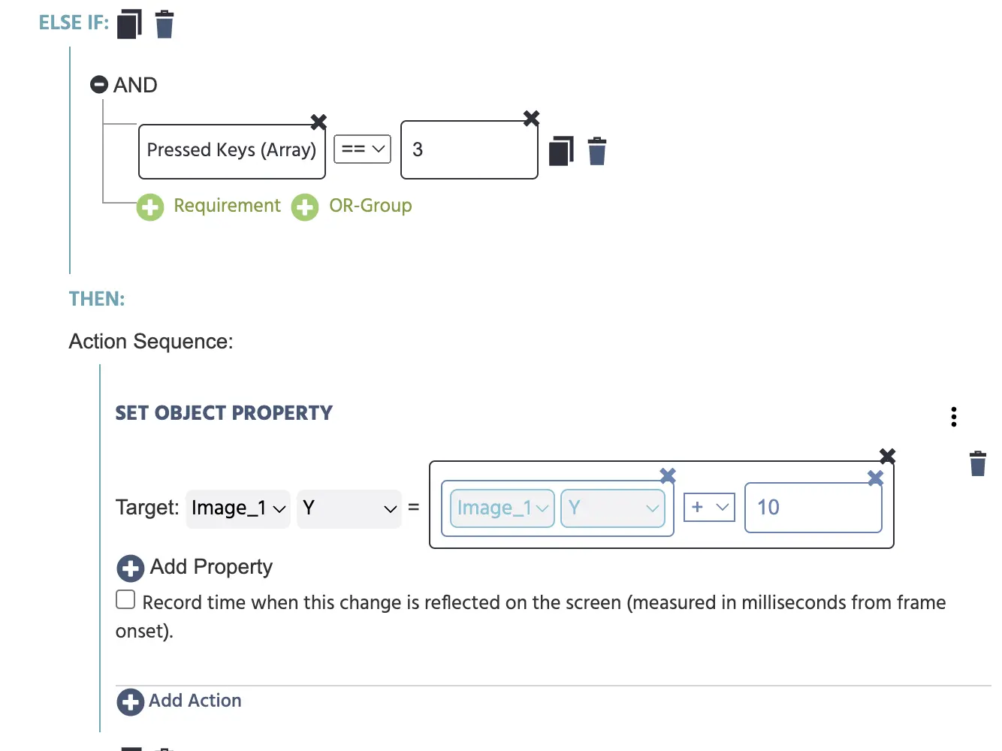Collapse the AND group
The image size is (1002, 751).
pyautogui.click(x=99, y=84)
